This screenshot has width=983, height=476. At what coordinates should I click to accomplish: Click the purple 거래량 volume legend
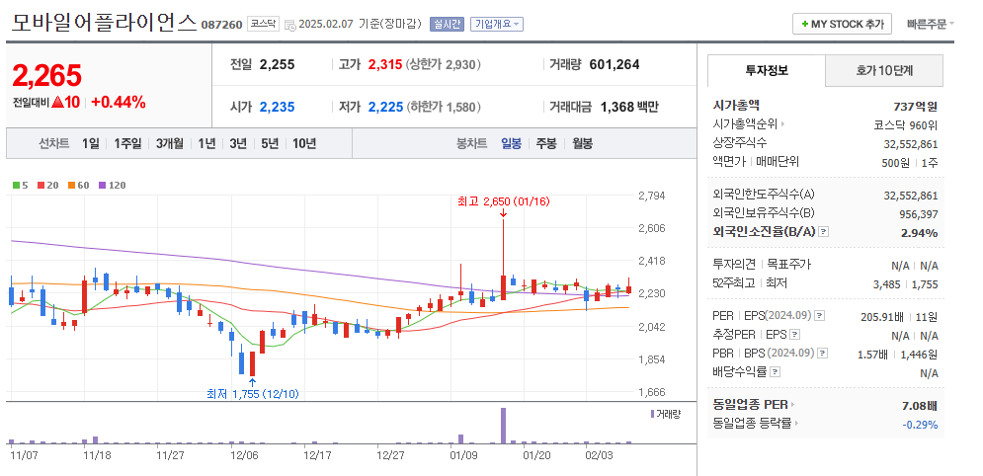pos(666,414)
